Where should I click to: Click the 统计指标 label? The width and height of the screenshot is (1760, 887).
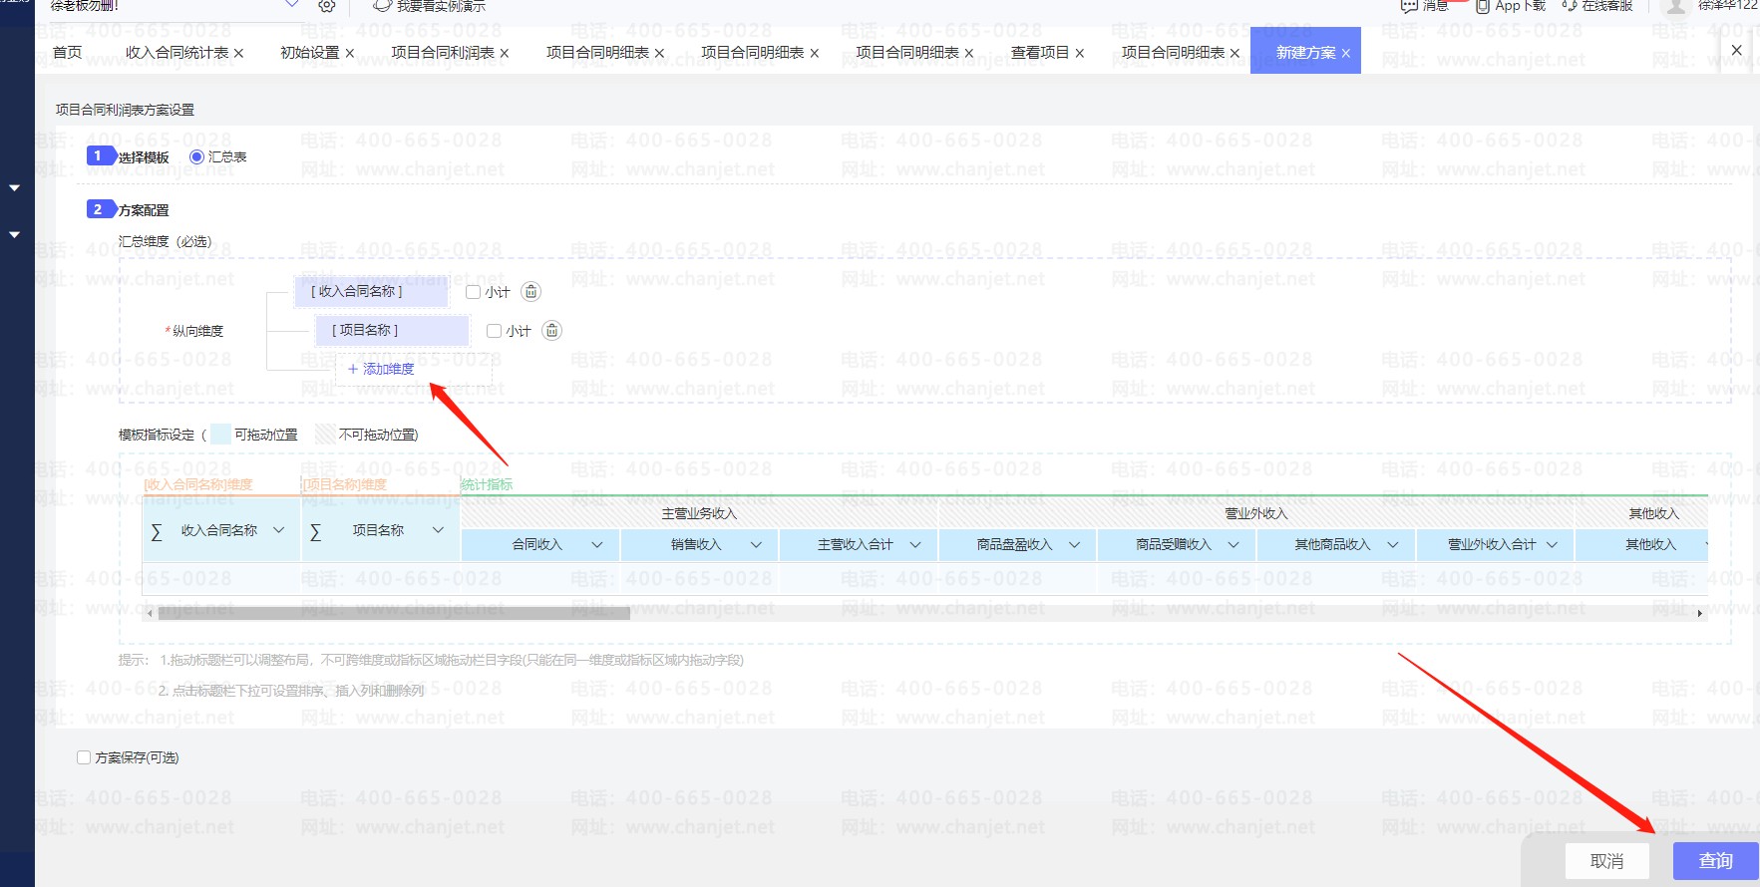(487, 484)
